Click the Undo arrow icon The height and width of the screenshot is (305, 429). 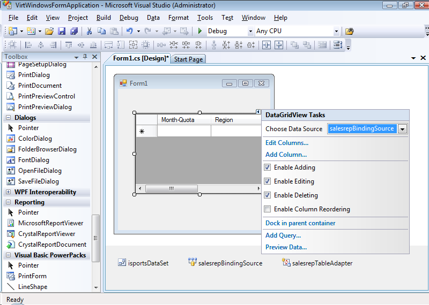(130, 31)
